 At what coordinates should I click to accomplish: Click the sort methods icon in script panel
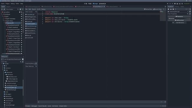36,64
